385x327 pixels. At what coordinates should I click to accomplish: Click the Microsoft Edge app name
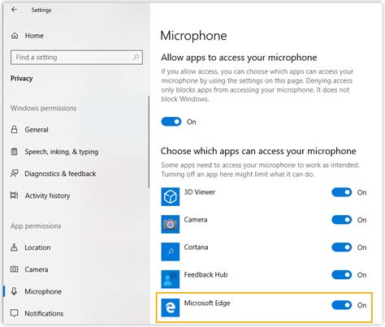coord(207,303)
